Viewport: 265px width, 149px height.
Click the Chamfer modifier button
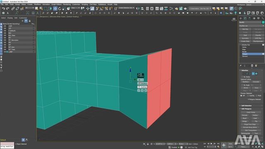point(258,35)
